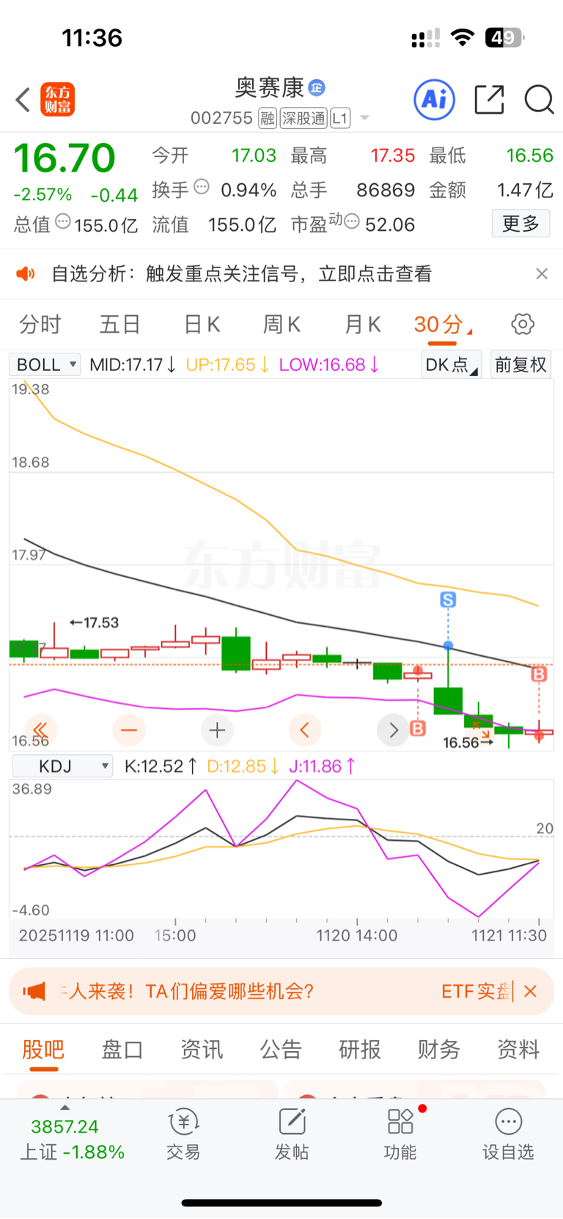Expand stock title dropdown triangle

[364, 118]
